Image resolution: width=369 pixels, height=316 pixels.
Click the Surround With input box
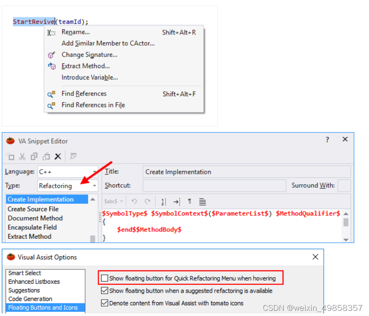344,186
